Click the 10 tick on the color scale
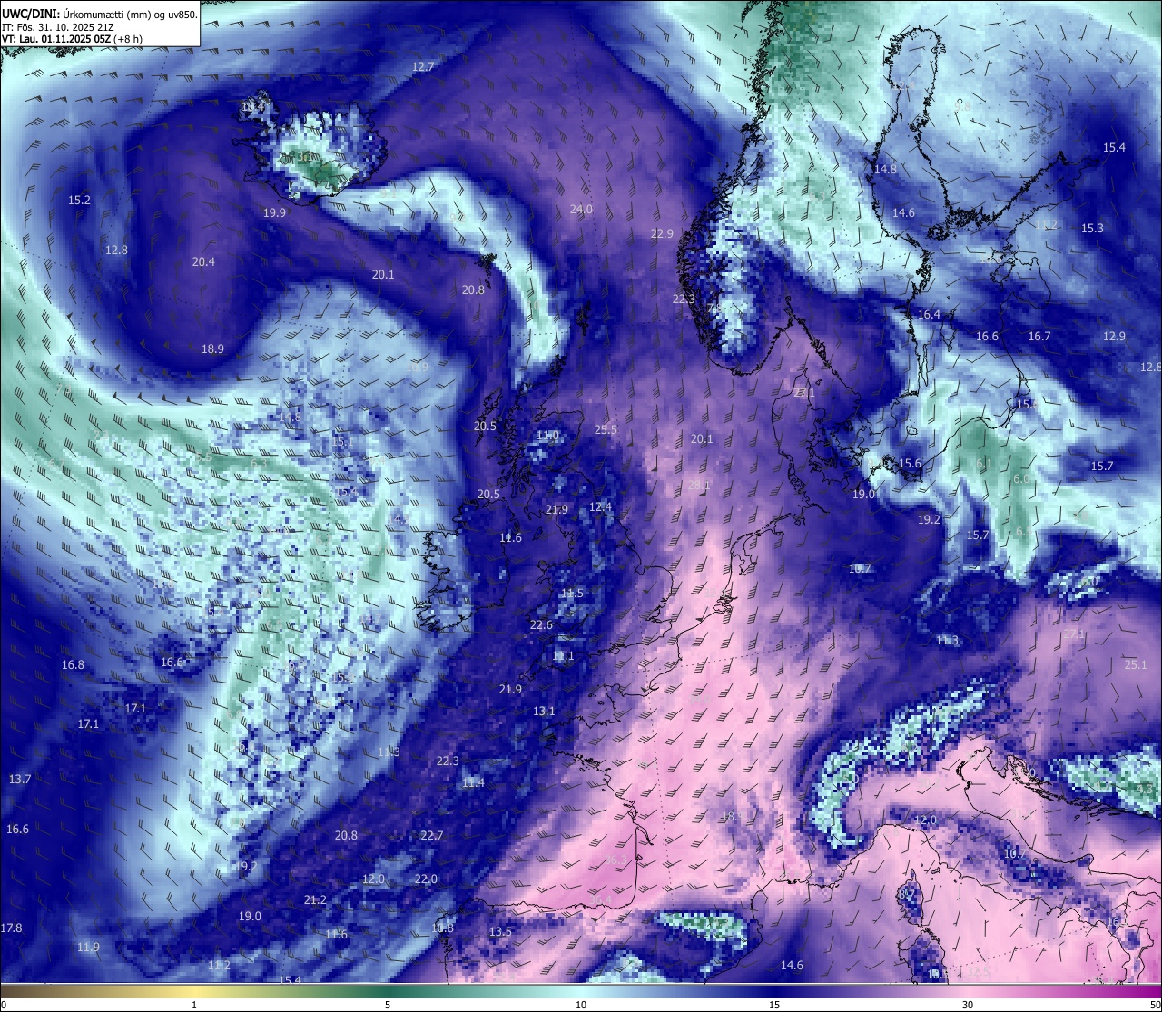Viewport: 1162px width, 1012px height. 581,1005
